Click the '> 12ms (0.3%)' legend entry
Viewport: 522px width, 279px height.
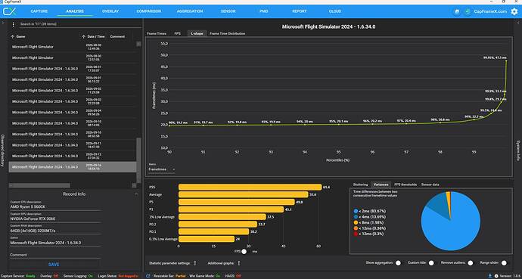click(368, 234)
